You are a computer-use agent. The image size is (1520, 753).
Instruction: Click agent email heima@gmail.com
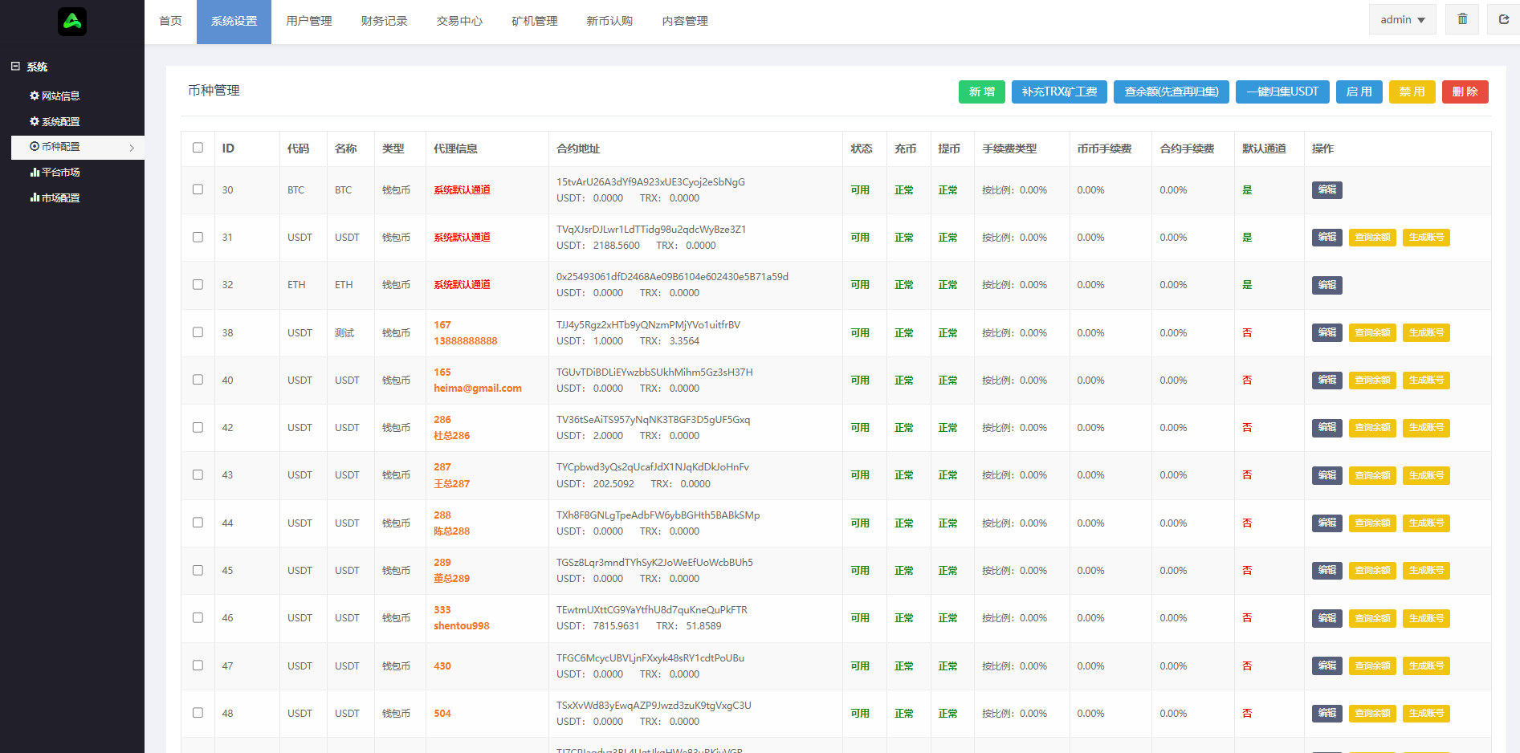click(478, 389)
